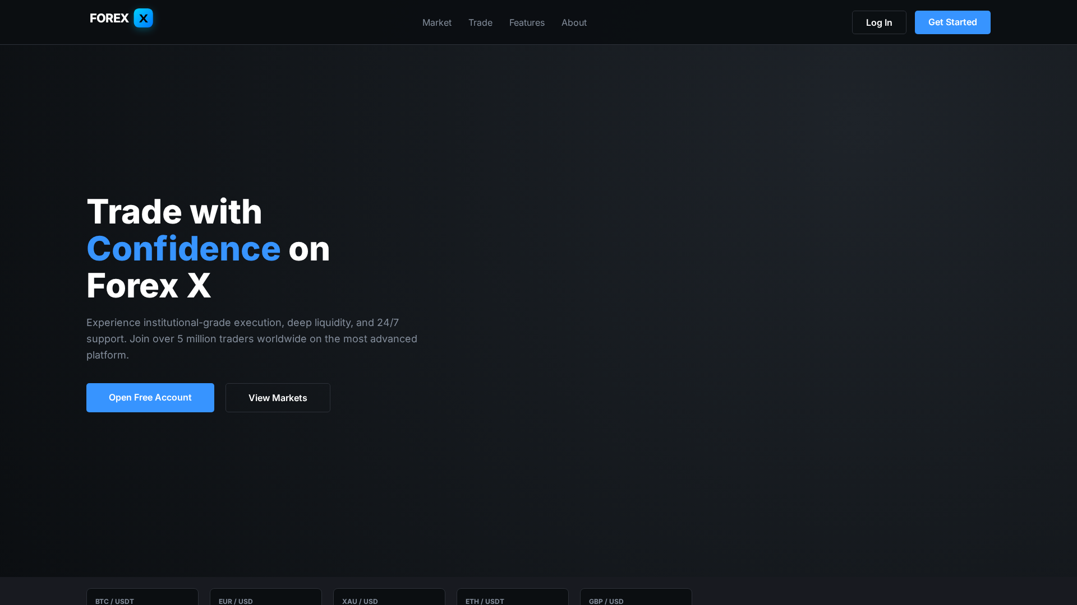
Task: Click the Log In button
Action: [x=878, y=22]
